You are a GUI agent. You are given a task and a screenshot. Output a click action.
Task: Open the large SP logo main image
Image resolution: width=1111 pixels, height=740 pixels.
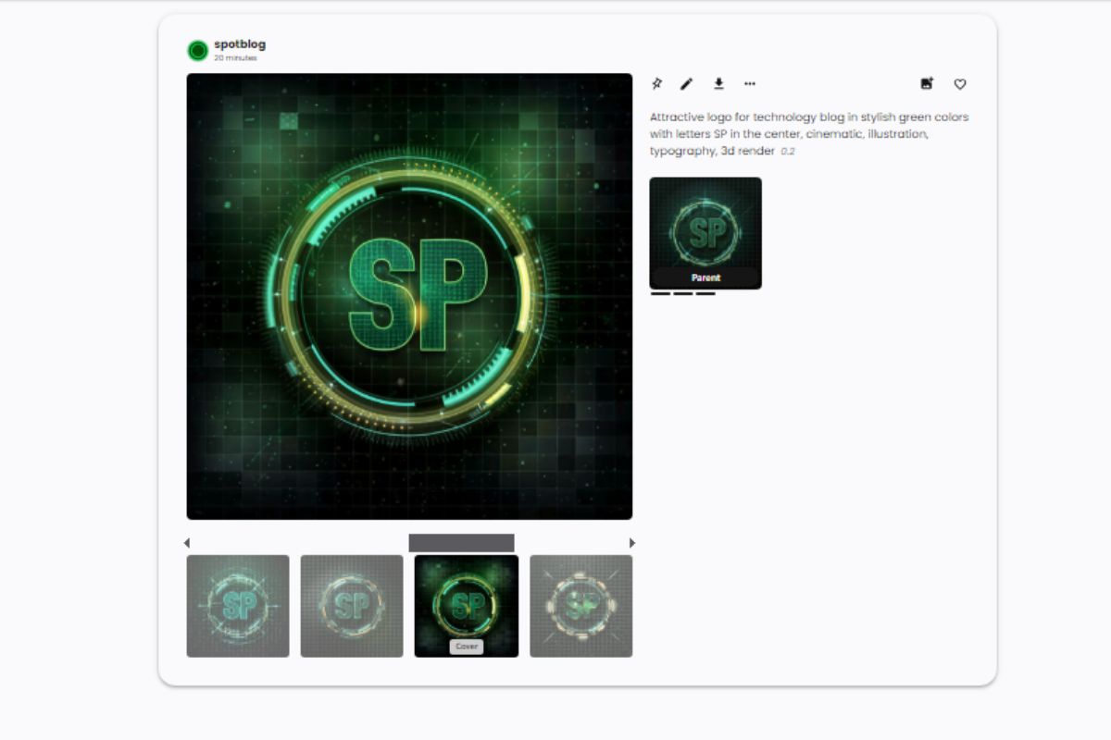coord(409,297)
